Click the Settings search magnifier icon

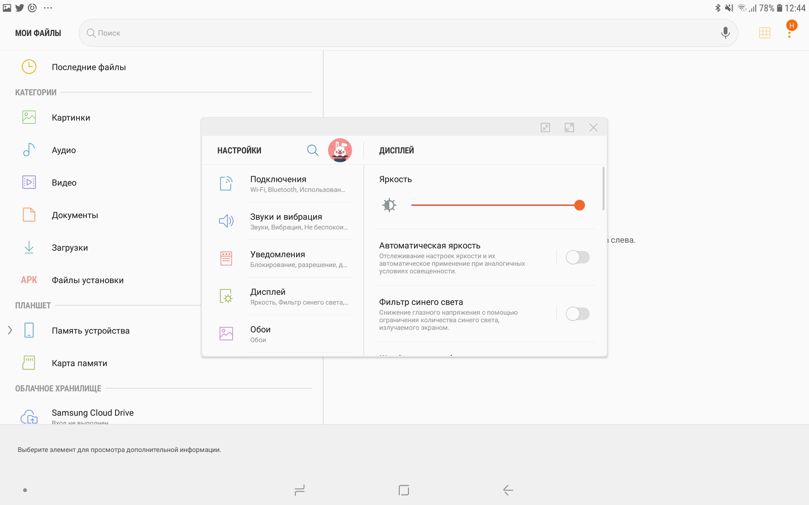(x=312, y=150)
